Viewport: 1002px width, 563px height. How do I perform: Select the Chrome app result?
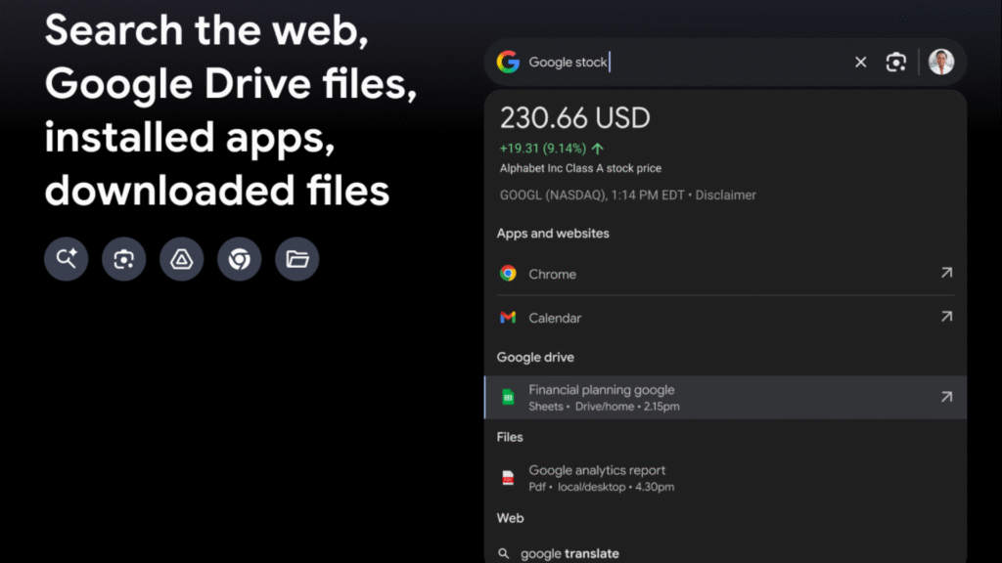point(552,274)
